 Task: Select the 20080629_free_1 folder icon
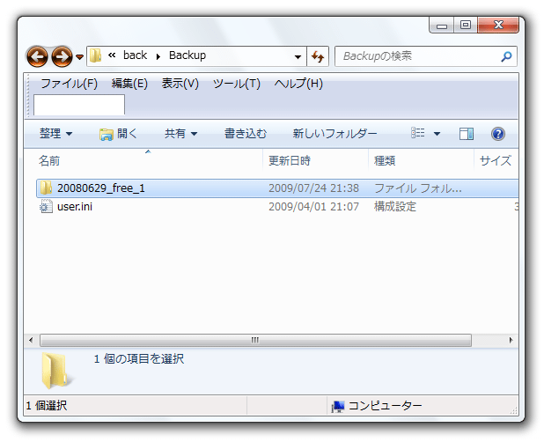(x=46, y=188)
